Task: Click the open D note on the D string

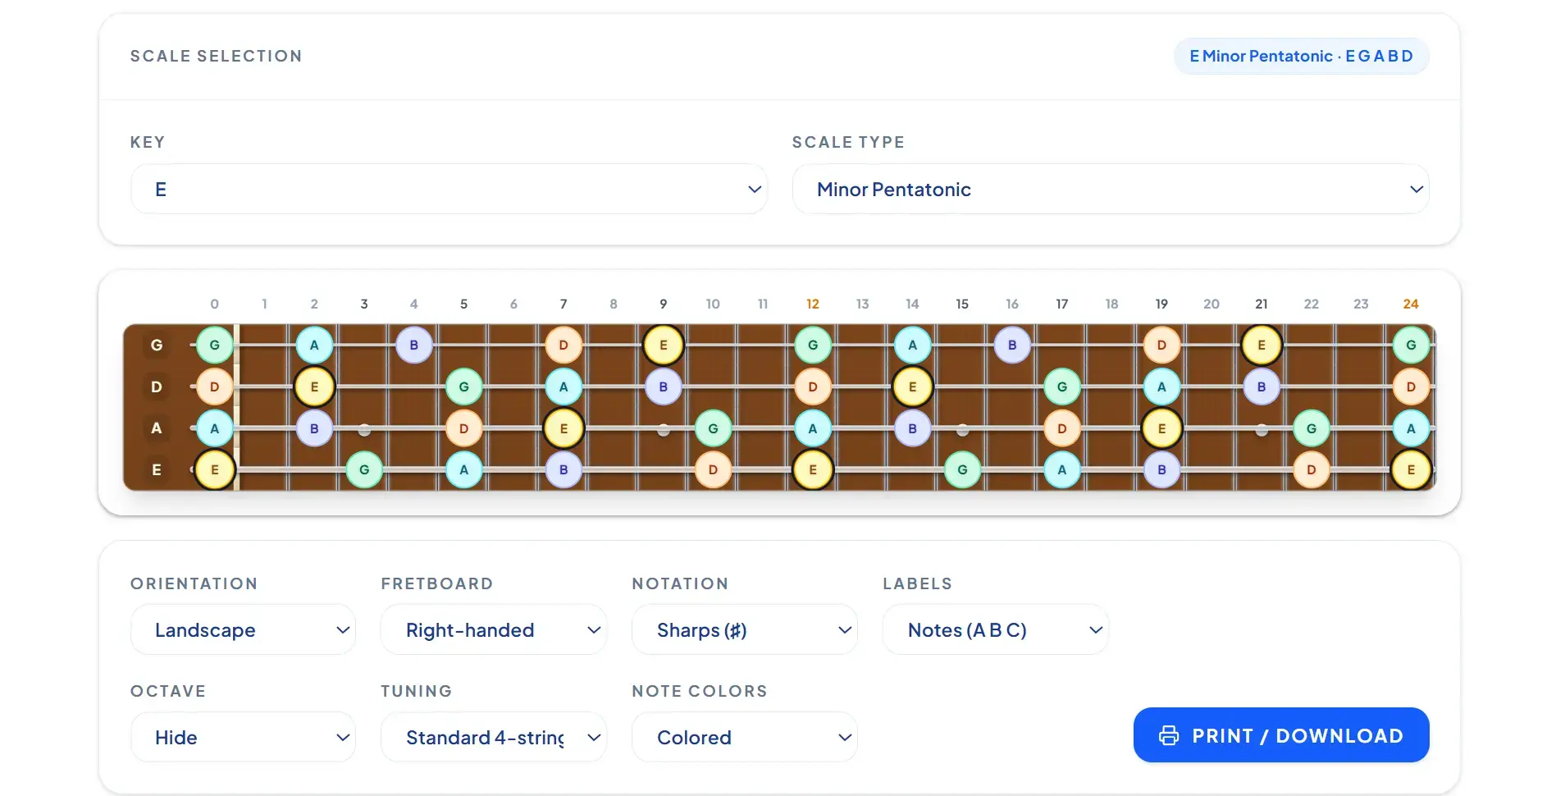Action: point(215,387)
